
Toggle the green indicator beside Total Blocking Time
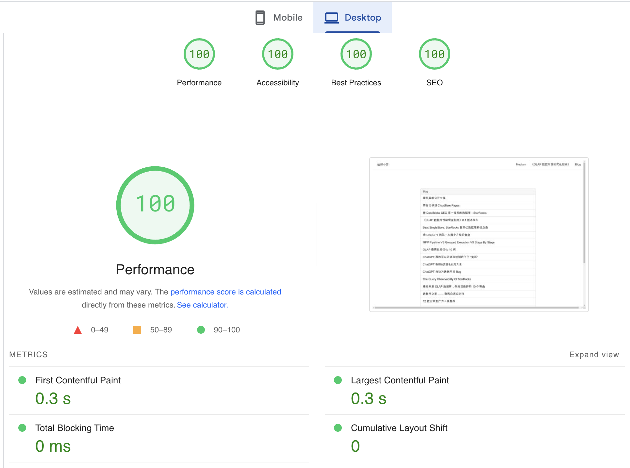pyautogui.click(x=22, y=428)
